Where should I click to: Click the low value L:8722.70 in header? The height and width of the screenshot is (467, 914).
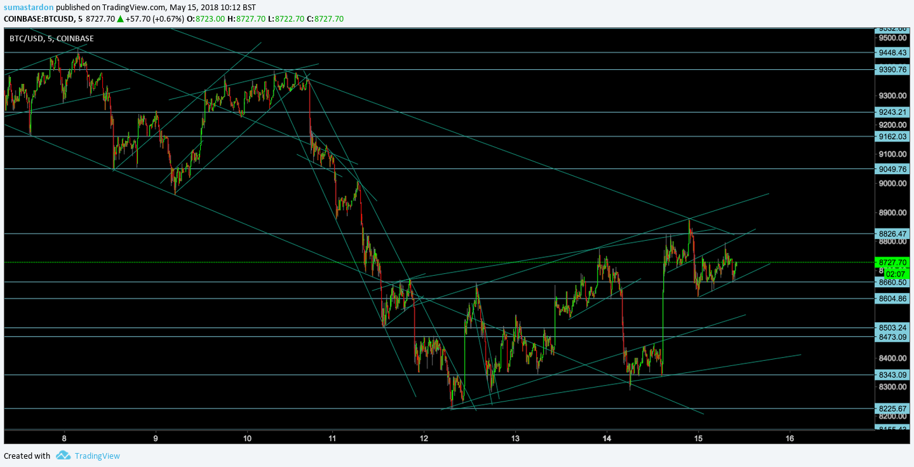point(286,19)
